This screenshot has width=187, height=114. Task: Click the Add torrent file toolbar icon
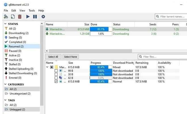click(13, 17)
